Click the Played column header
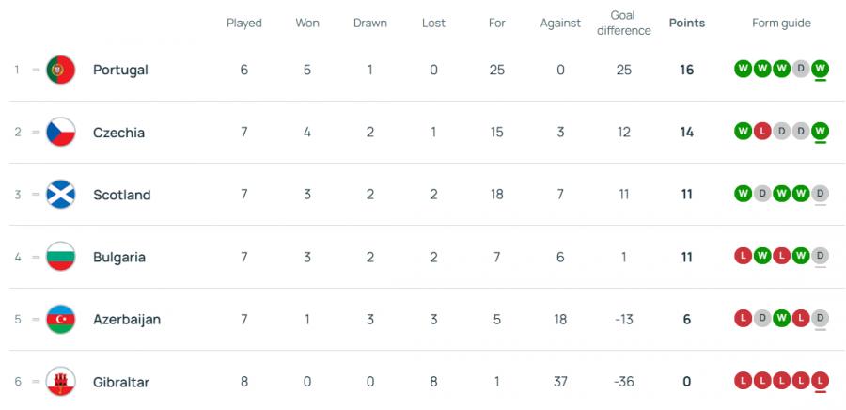Image resolution: width=846 pixels, height=410 pixels. coord(244,24)
